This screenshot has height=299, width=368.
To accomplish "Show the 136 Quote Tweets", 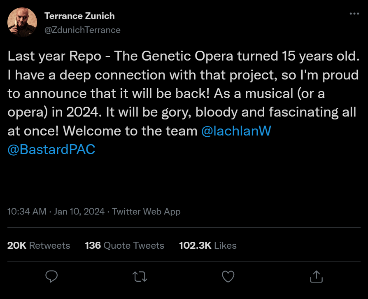I will [124, 245].
